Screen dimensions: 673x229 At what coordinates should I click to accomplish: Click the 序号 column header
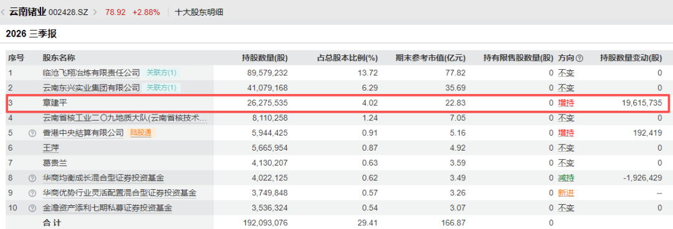point(16,58)
